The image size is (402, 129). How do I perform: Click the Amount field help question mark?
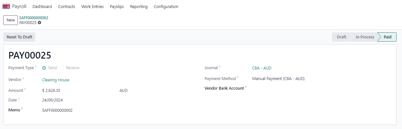pos(25,89)
